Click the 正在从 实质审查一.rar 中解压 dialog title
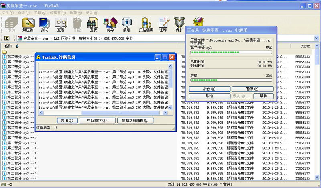321x188 pixels. click(217, 30)
